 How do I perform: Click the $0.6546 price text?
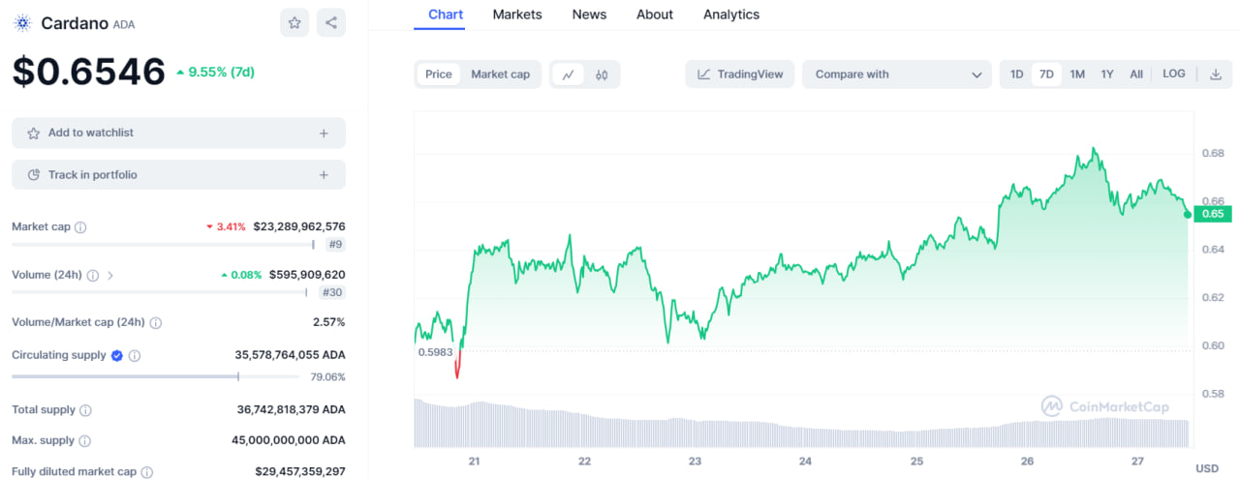coord(89,73)
